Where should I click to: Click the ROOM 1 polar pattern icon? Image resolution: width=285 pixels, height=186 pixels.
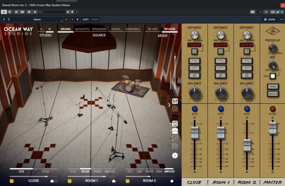pos(114,181)
